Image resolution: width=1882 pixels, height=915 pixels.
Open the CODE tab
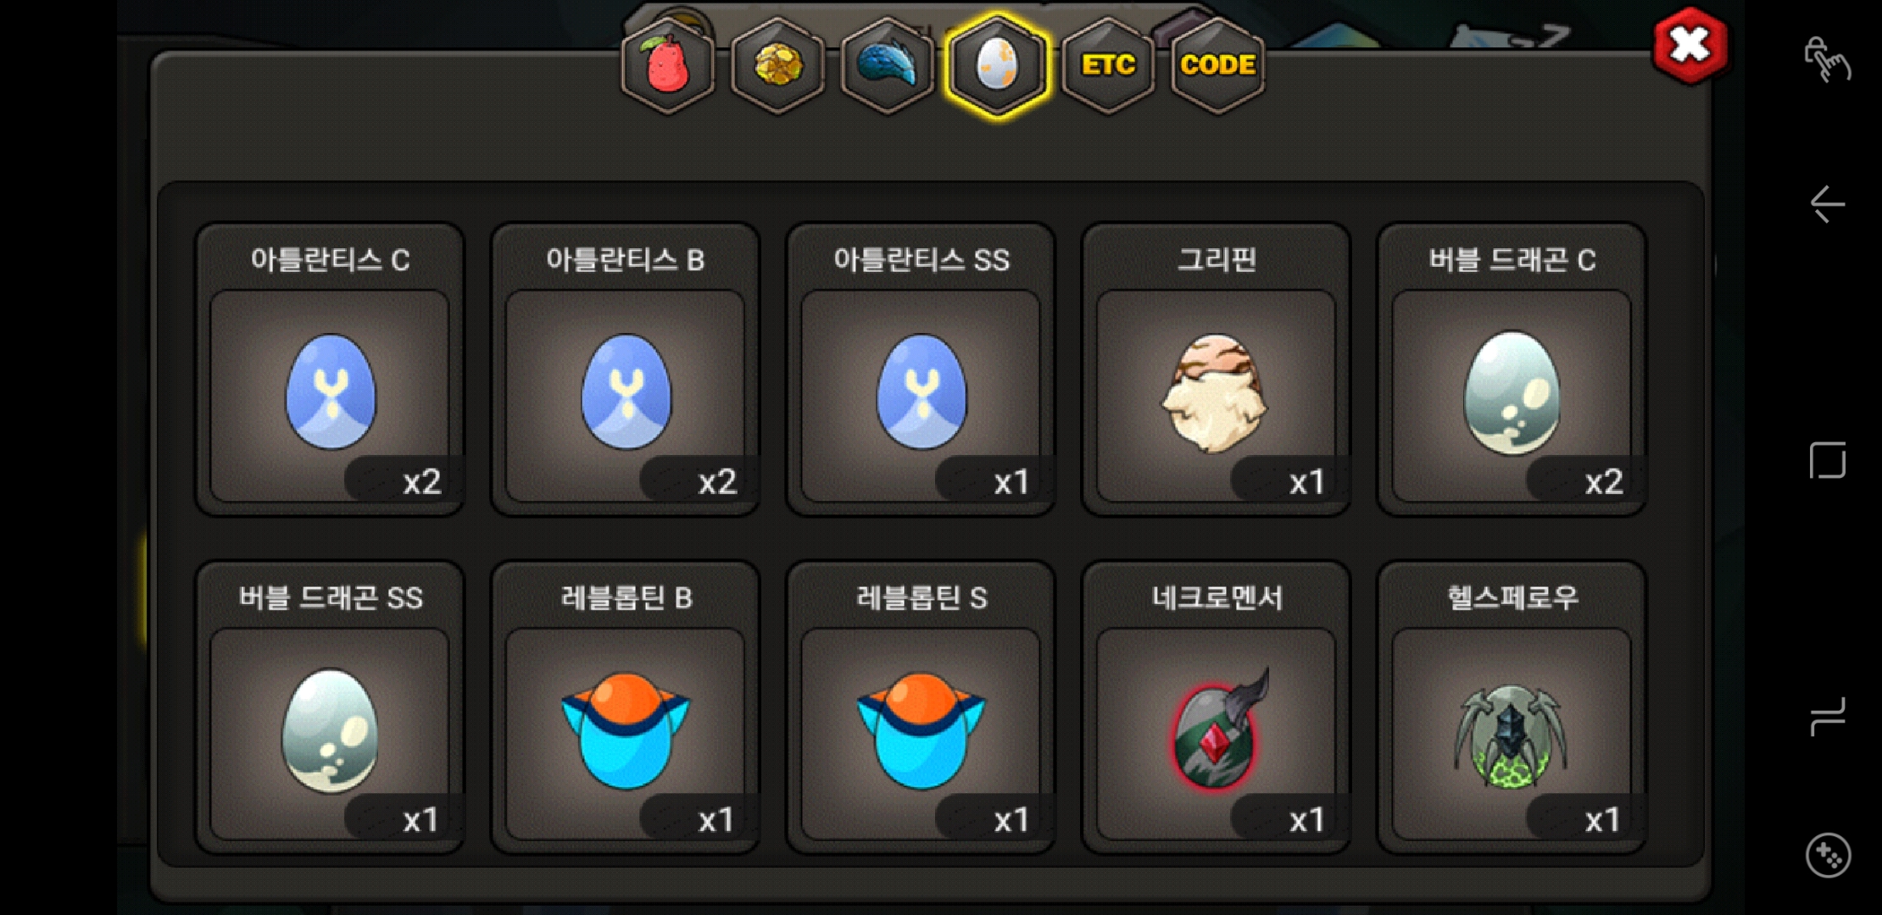pyautogui.click(x=1217, y=65)
